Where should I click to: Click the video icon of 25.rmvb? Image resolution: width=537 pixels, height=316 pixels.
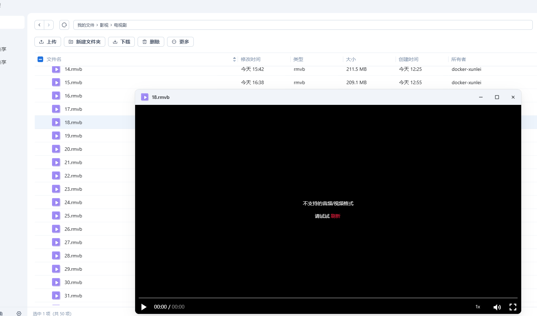tap(56, 216)
